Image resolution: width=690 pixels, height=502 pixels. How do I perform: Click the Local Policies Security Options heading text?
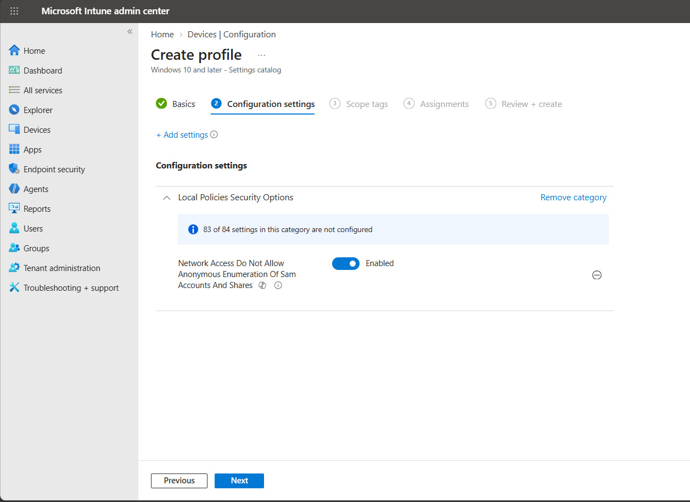pos(236,198)
